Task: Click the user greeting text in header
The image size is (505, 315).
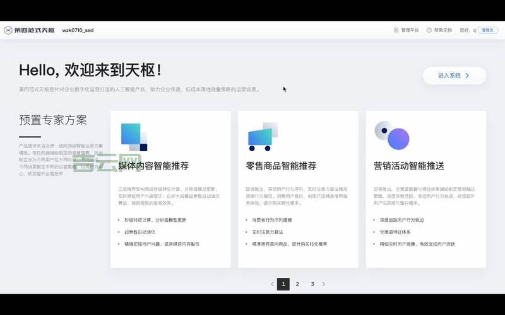Action: pyautogui.click(x=468, y=30)
